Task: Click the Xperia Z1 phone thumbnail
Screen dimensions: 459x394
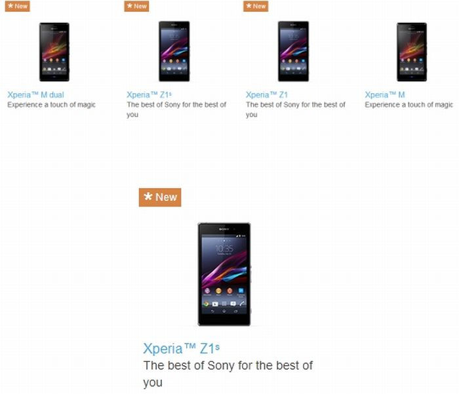Action: tap(293, 52)
